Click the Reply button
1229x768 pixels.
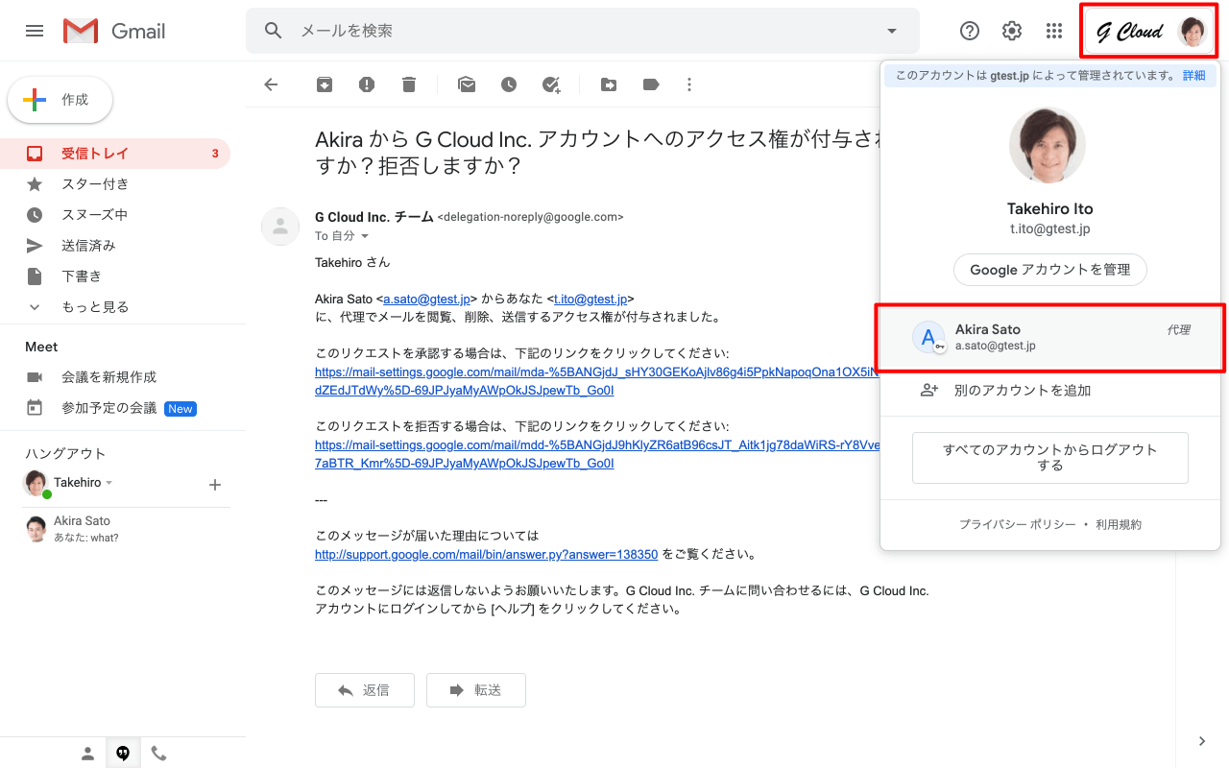(365, 690)
